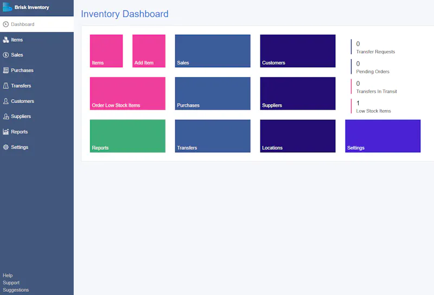
Task: Click the Low Stock Items count
Action: [x=358, y=103]
